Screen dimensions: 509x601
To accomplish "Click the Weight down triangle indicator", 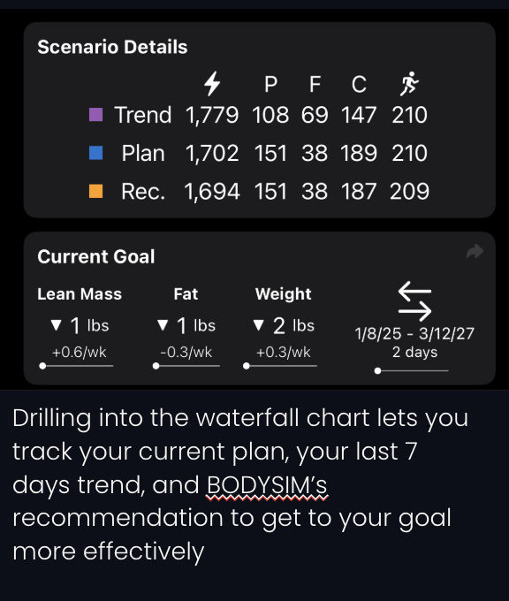I will click(259, 325).
